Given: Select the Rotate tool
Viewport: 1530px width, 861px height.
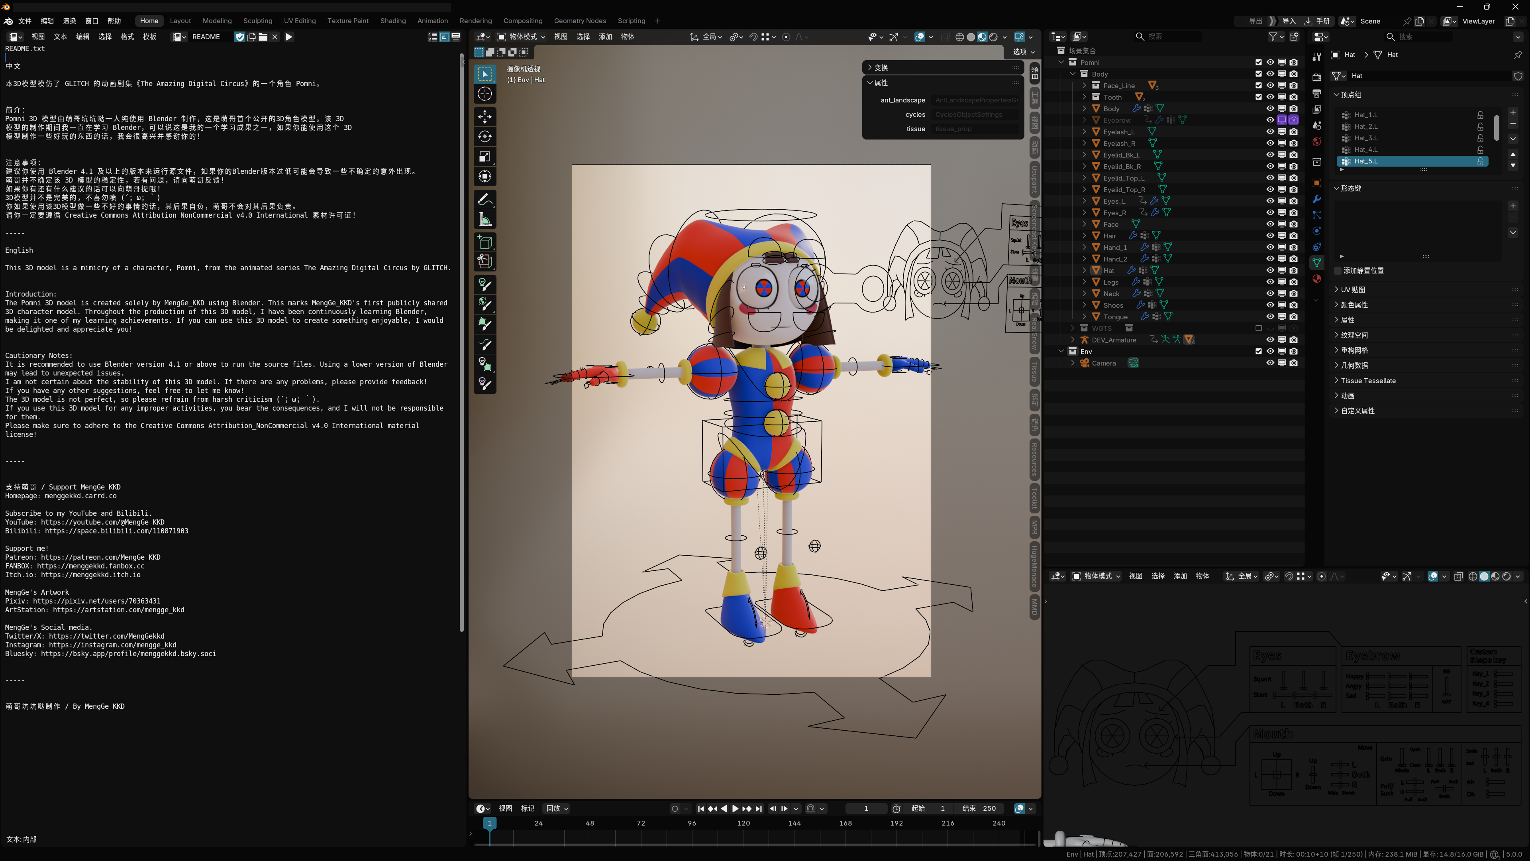Looking at the screenshot, I should click(484, 137).
